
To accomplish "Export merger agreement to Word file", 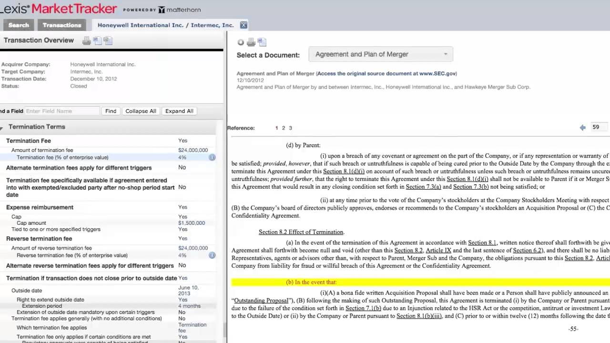I will [262, 42].
